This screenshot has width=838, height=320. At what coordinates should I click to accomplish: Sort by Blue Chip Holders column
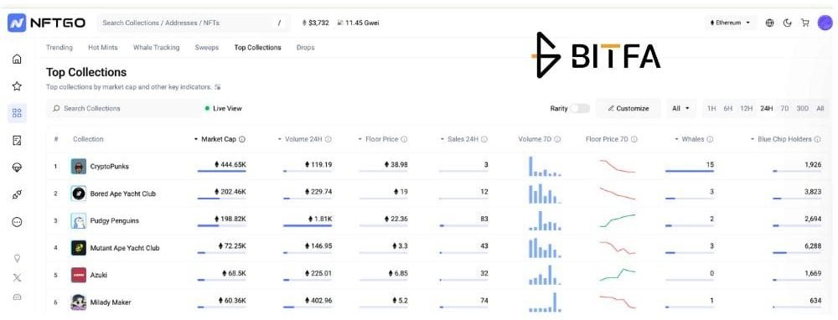click(781, 139)
